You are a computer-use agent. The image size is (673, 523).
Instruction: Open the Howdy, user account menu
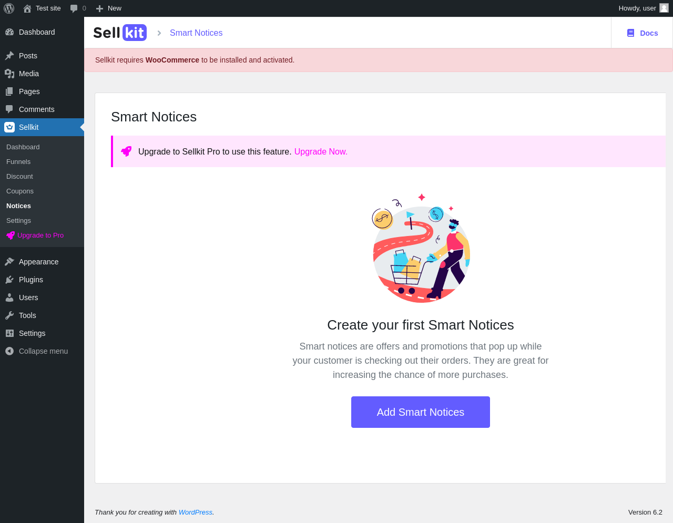coord(637,8)
